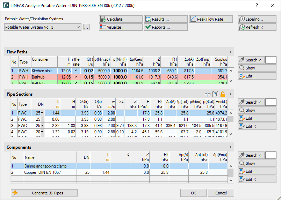Click the list settings icon in Pipe Sections

point(215,94)
